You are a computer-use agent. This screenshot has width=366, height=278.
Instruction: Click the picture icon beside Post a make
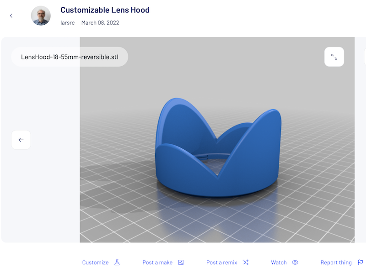[181, 262]
